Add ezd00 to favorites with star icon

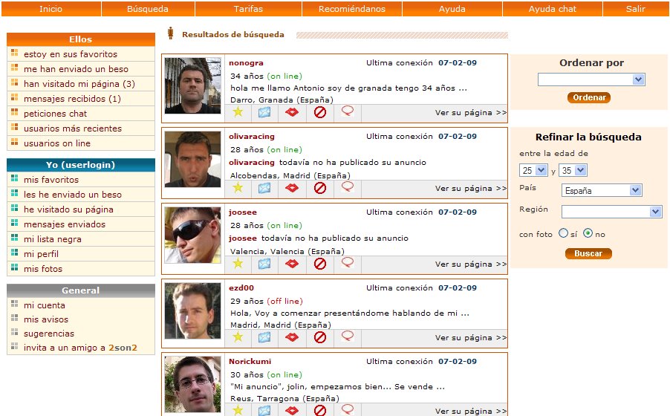tap(238, 337)
